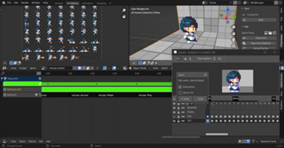The width and height of the screenshot is (284, 148).
Task: Click the search icon in the NLA channel list
Action: point(3,73)
